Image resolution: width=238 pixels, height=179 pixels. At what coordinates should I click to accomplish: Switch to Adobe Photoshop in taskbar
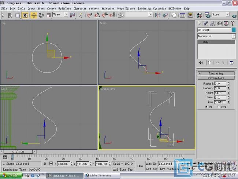(102, 175)
